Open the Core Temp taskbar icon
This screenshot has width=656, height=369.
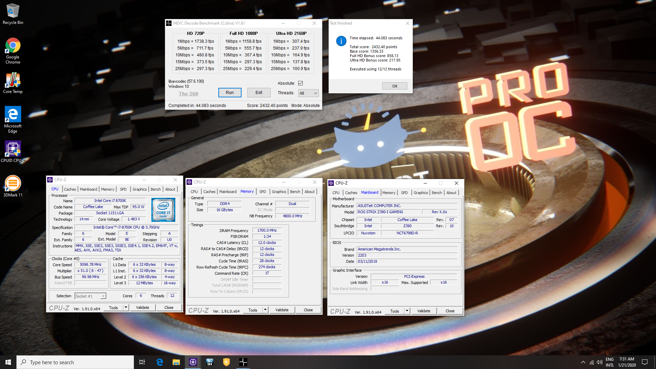[x=210, y=362]
